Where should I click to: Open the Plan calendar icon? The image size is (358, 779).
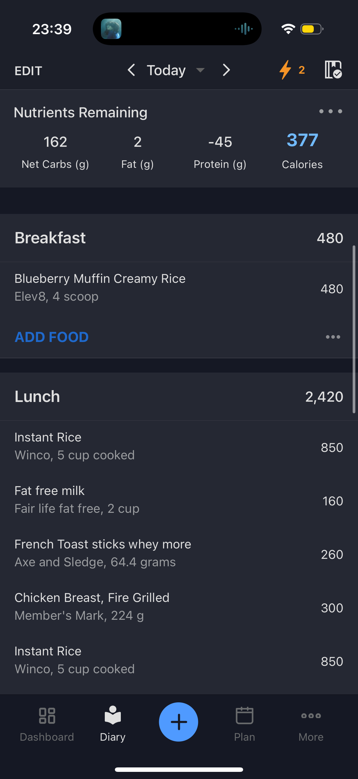click(x=244, y=715)
